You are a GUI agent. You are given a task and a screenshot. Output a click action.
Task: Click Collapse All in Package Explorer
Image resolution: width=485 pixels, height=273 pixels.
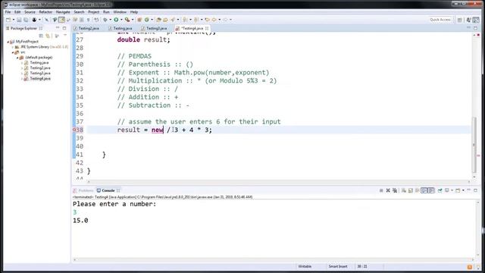point(41,36)
